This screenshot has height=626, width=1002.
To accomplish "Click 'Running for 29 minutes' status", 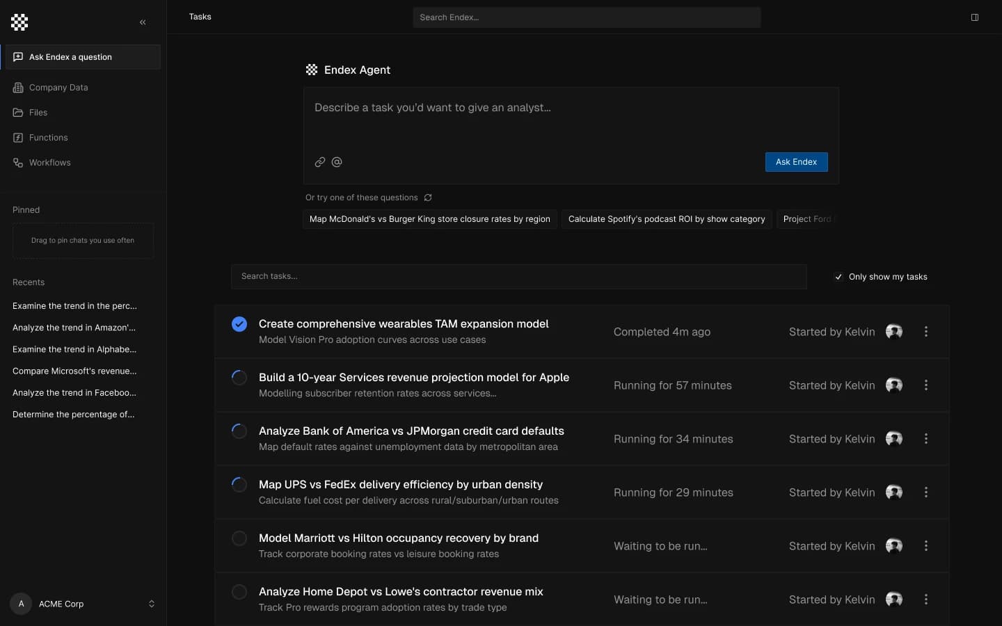I will click(674, 492).
